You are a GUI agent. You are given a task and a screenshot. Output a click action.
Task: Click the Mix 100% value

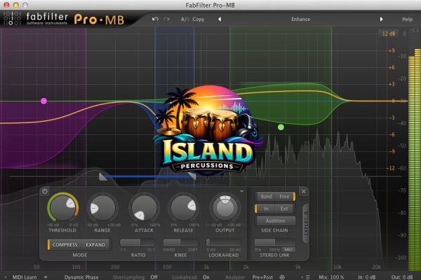(331, 277)
